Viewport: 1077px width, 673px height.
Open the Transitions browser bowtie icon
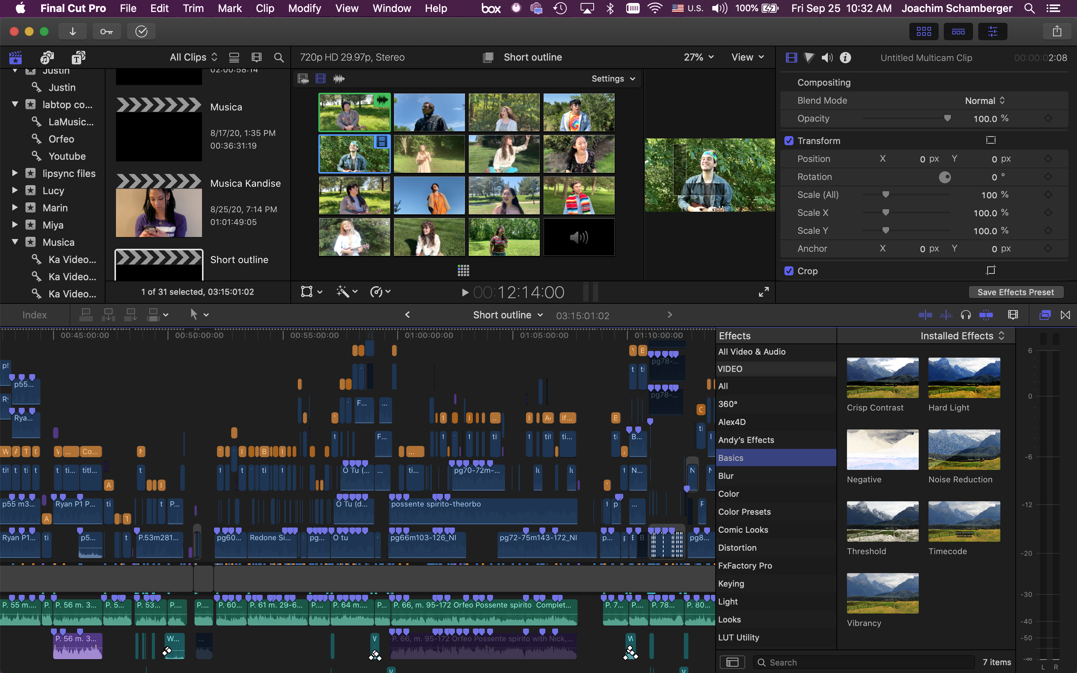tap(1065, 315)
